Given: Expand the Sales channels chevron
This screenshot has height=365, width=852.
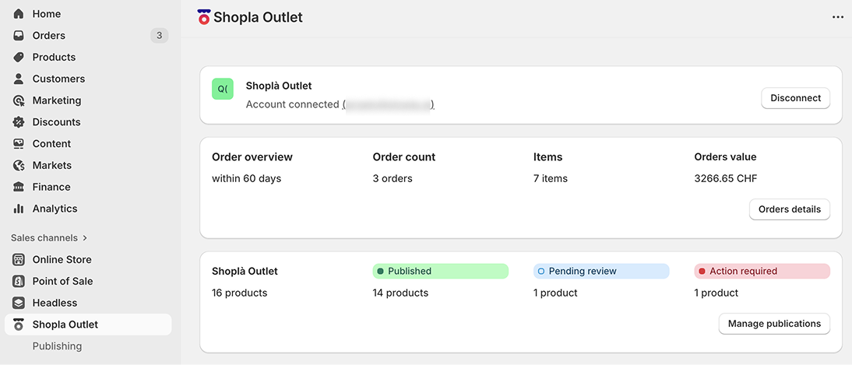Looking at the screenshot, I should (85, 238).
